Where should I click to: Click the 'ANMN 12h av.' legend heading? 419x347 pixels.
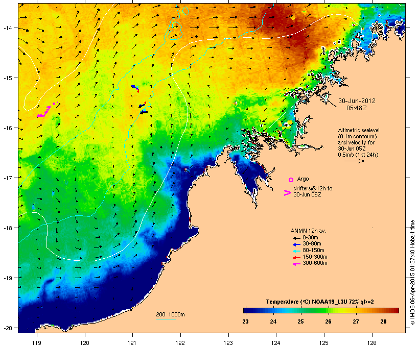[308, 231]
